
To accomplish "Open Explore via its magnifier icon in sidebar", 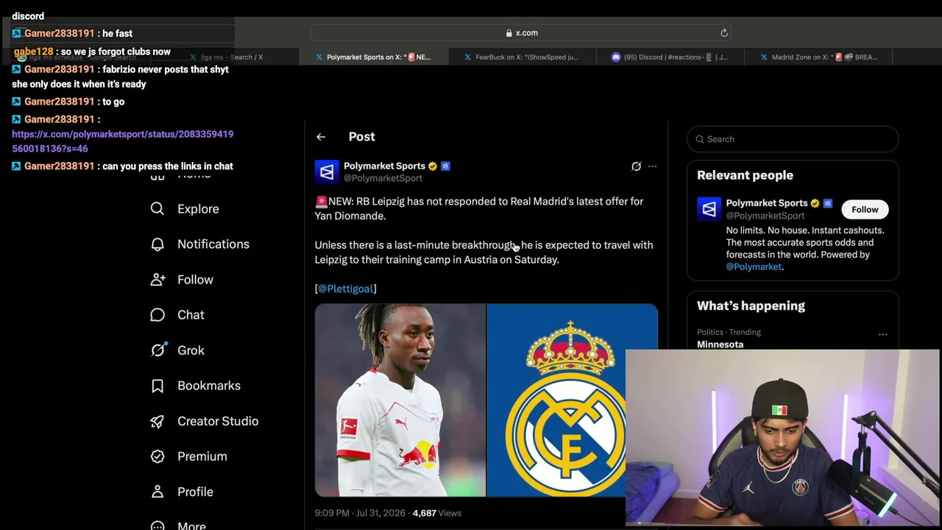I will tap(157, 209).
